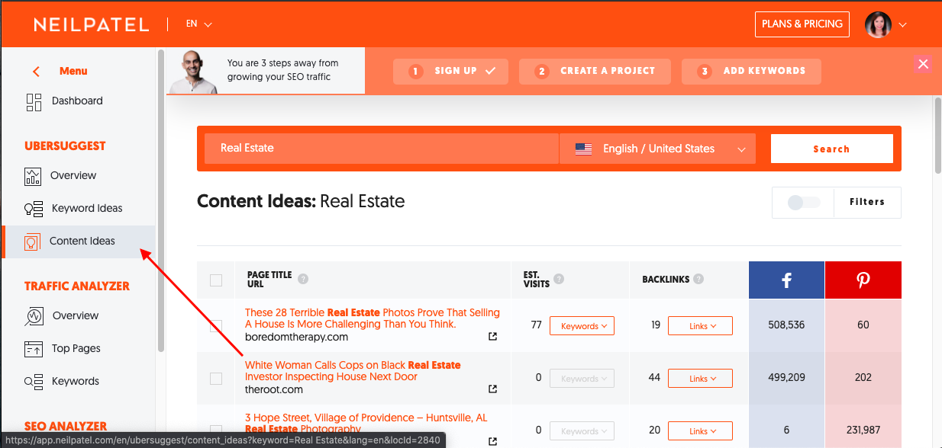Screen dimensions: 942x448
Task: Click boredomtherapy.com domain text
Action: [x=296, y=337]
